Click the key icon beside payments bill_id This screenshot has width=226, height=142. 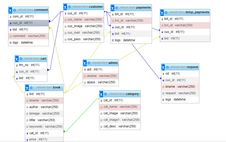pos(113,14)
